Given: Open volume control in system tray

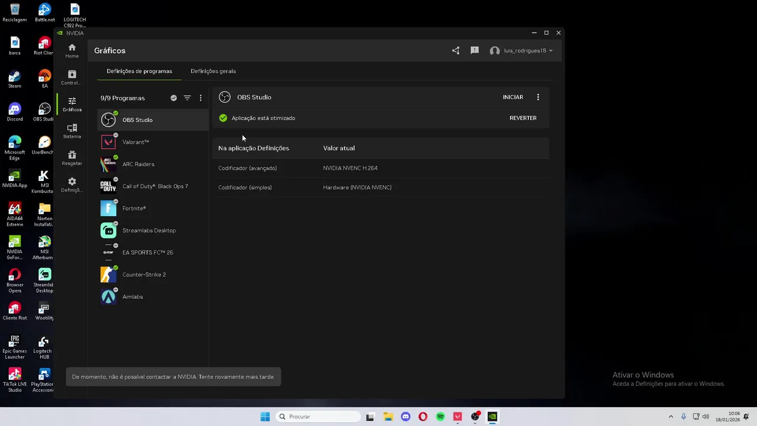Looking at the screenshot, I should point(706,417).
